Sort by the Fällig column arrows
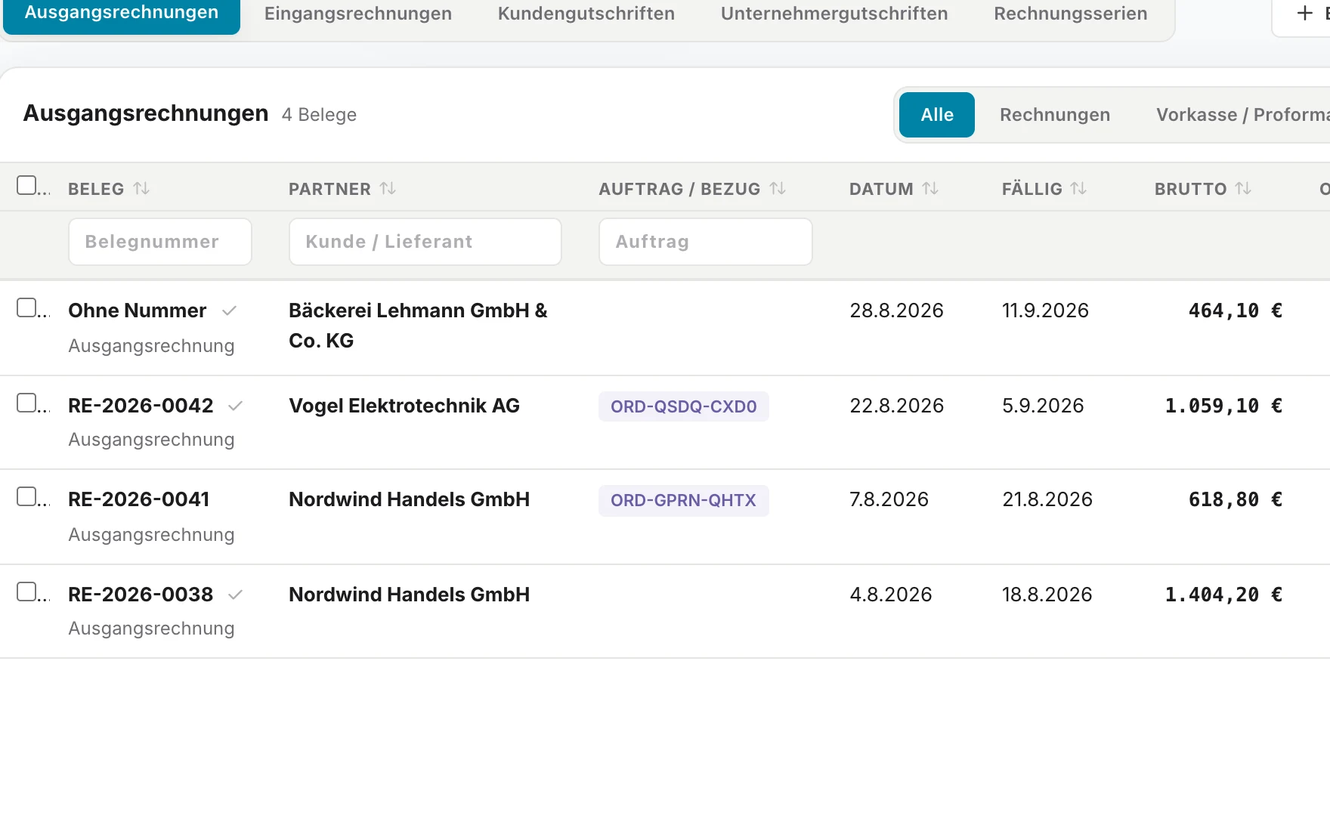The image size is (1330, 831). point(1078,189)
